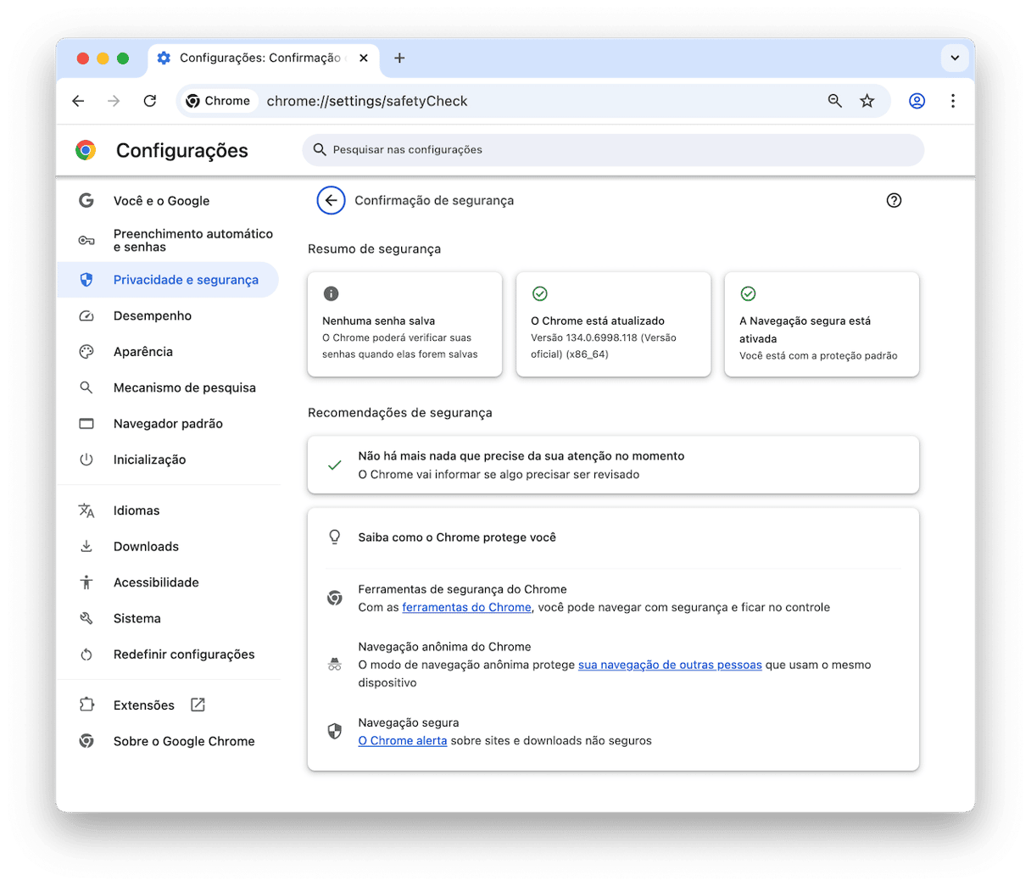
Task: Click the Chrome logo next to Configurações
Action: (86, 150)
